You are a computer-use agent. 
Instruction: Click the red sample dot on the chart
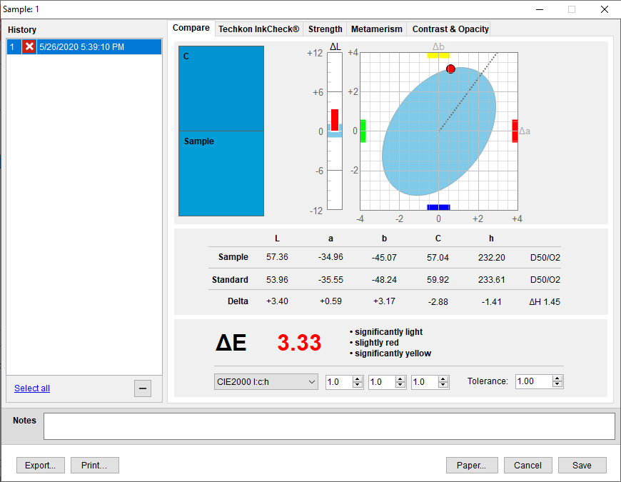(450, 69)
